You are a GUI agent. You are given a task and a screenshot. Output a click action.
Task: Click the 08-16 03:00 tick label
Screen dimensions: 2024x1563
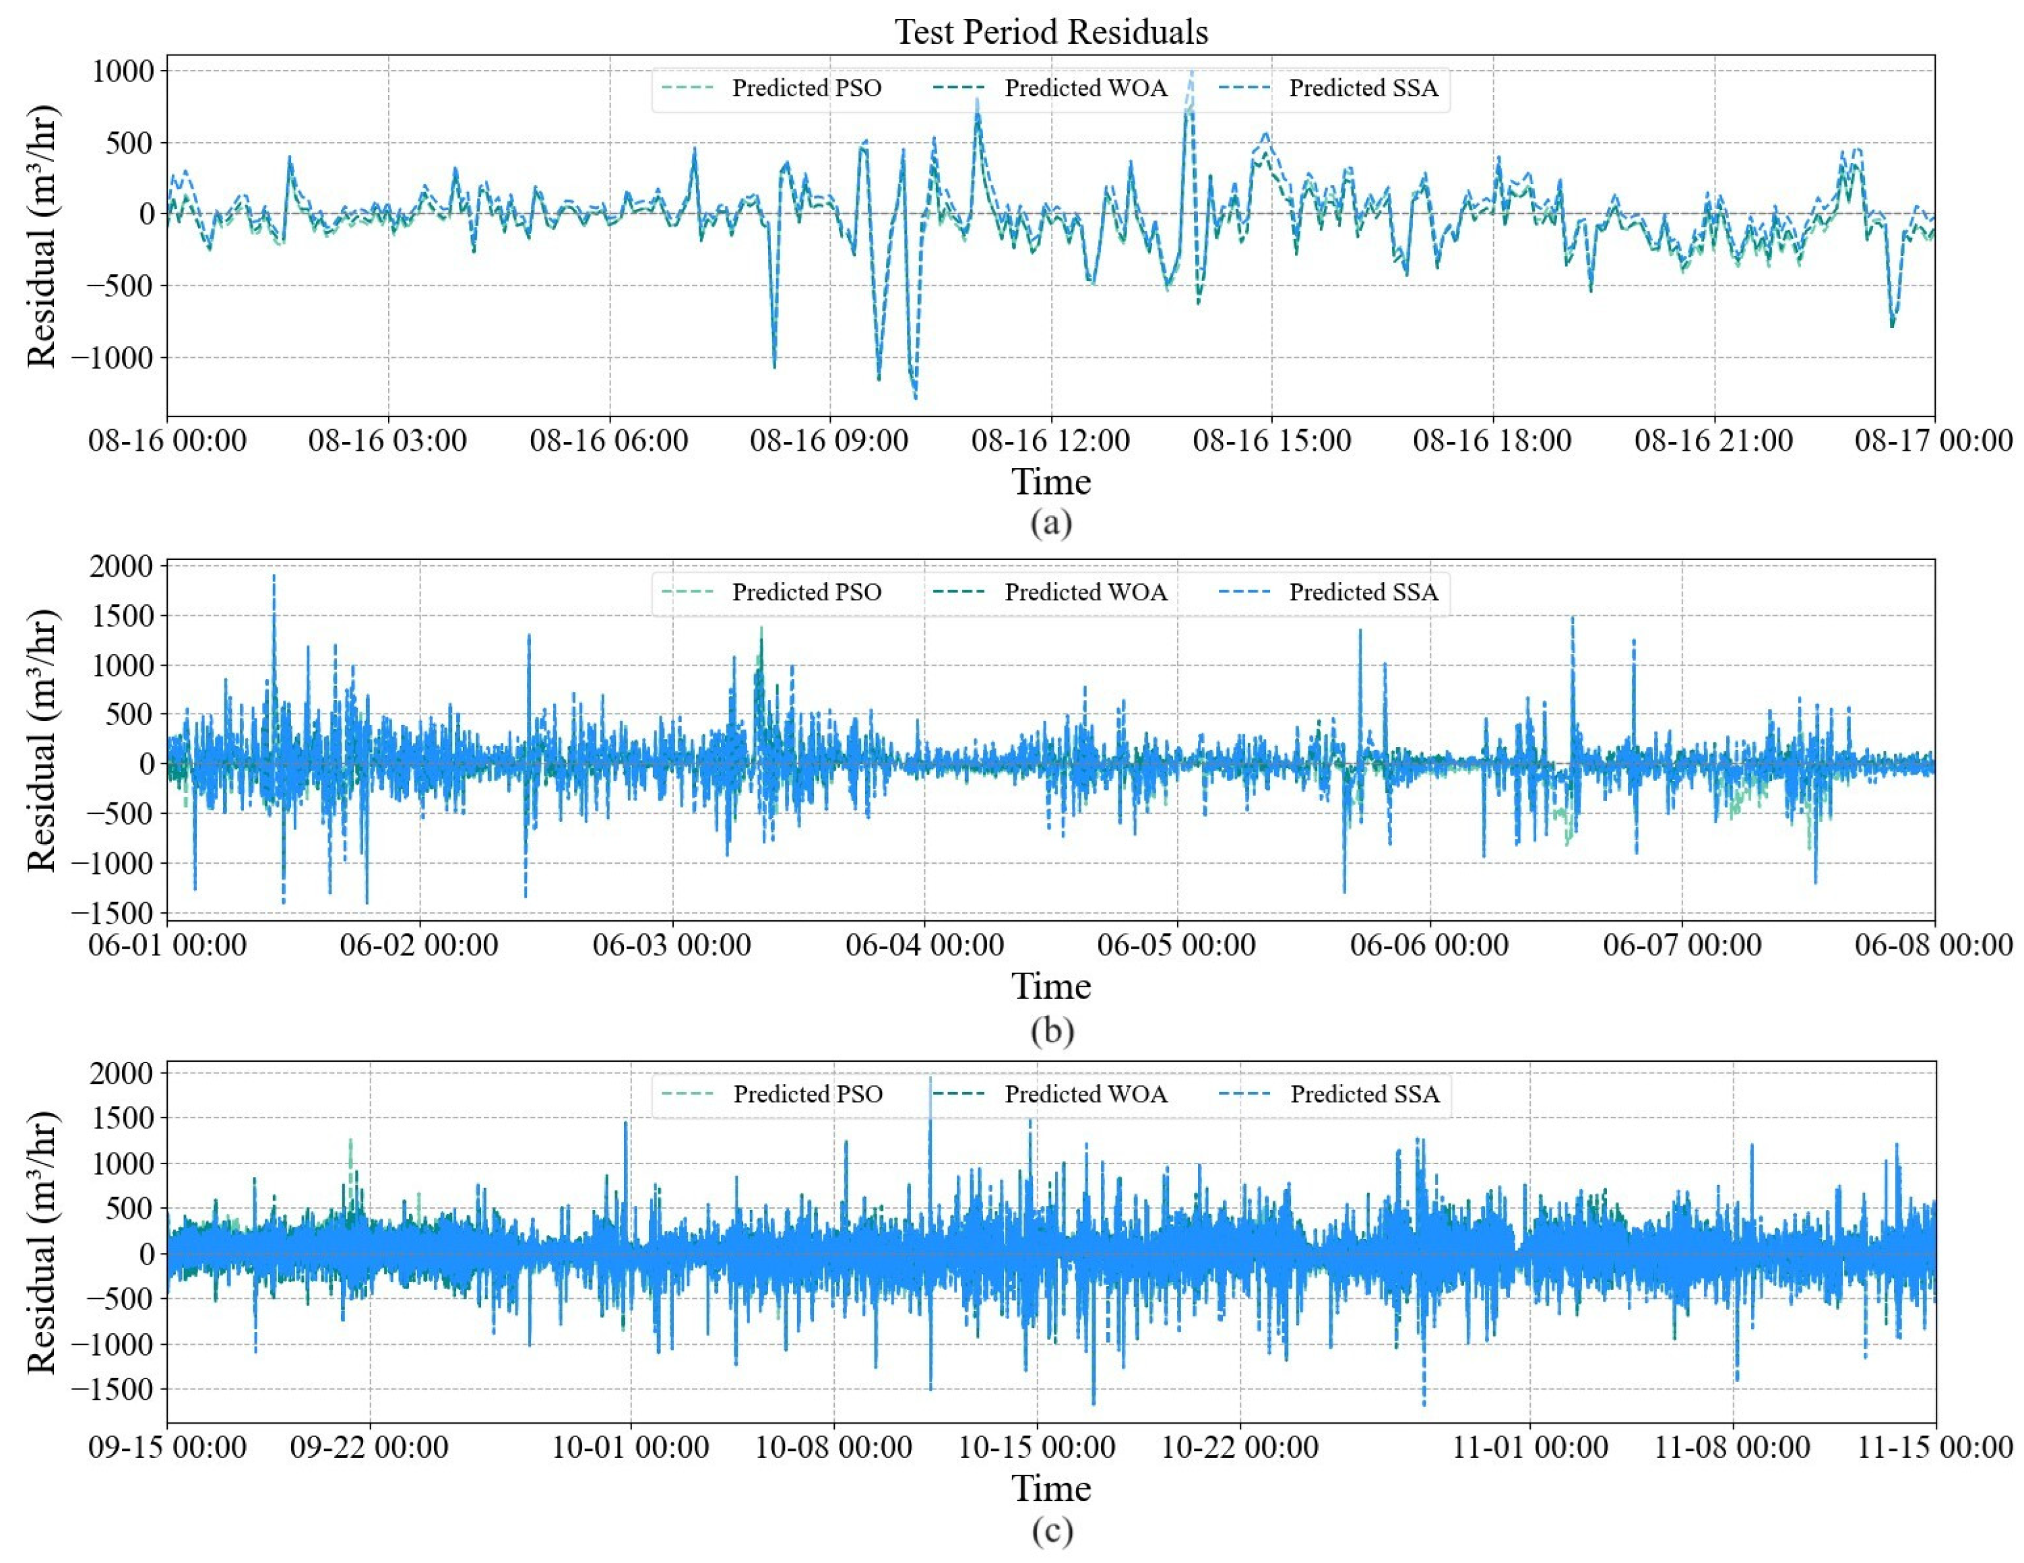[x=387, y=441]
